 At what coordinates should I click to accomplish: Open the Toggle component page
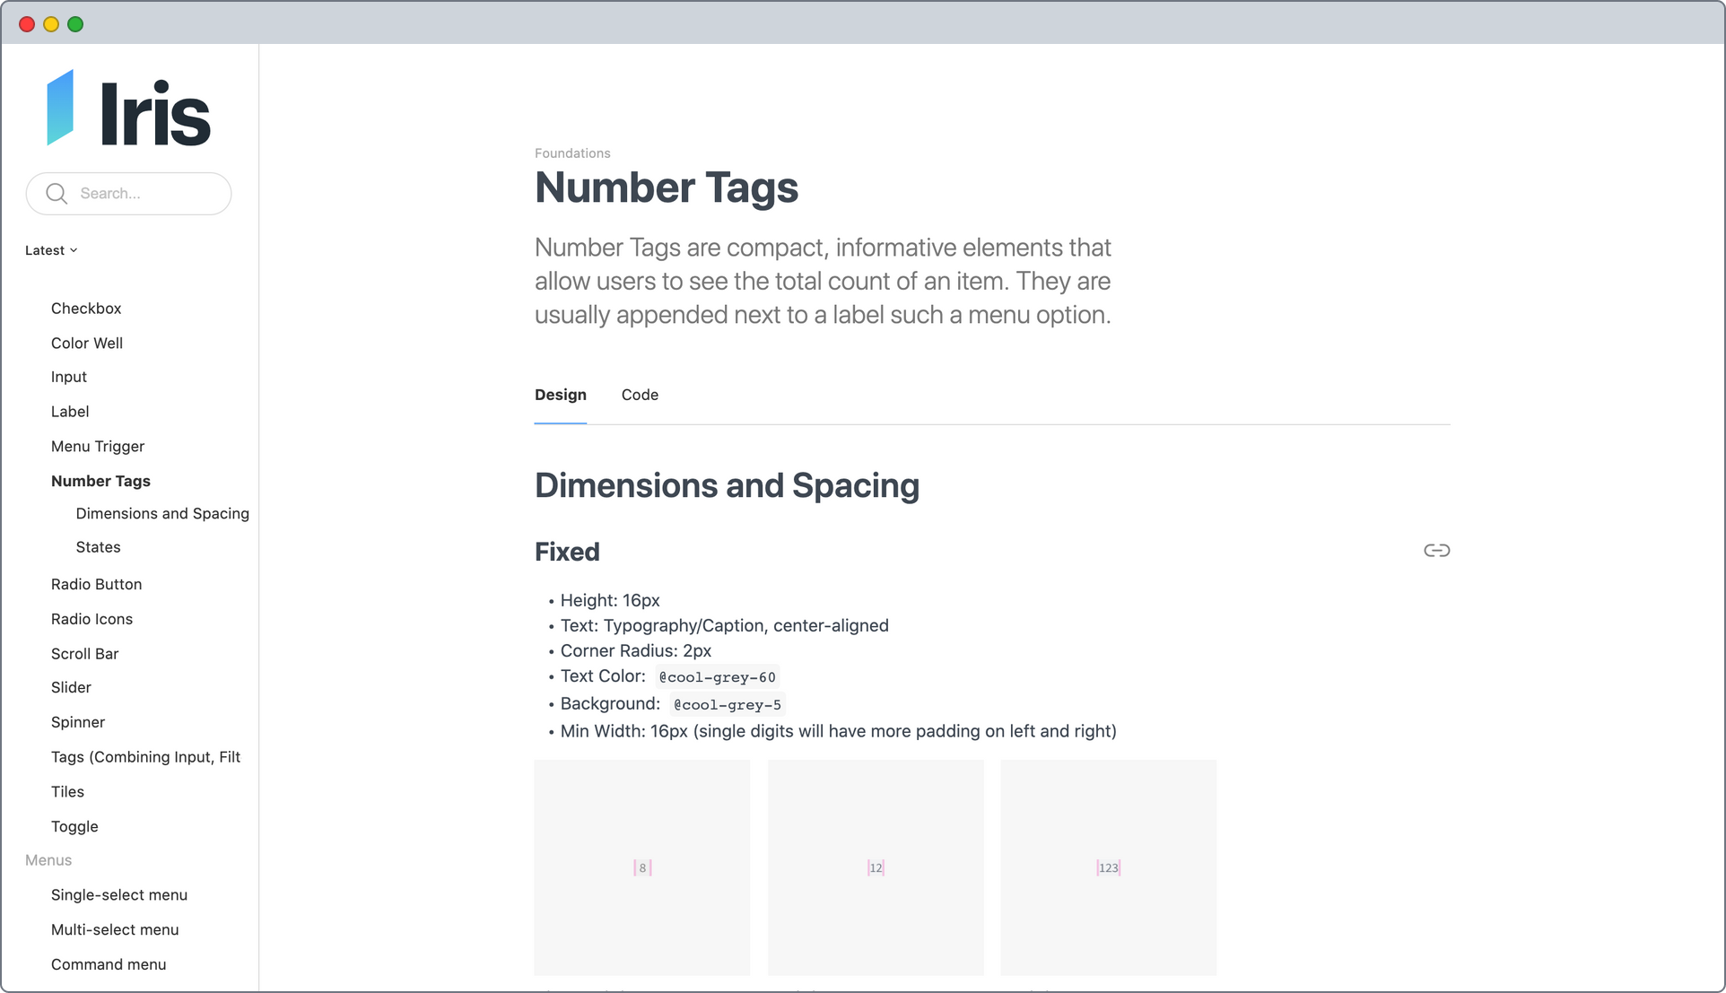[x=74, y=826]
